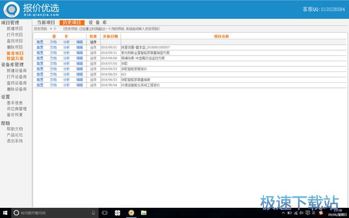Click 供应商管理 under 设置

(17, 109)
